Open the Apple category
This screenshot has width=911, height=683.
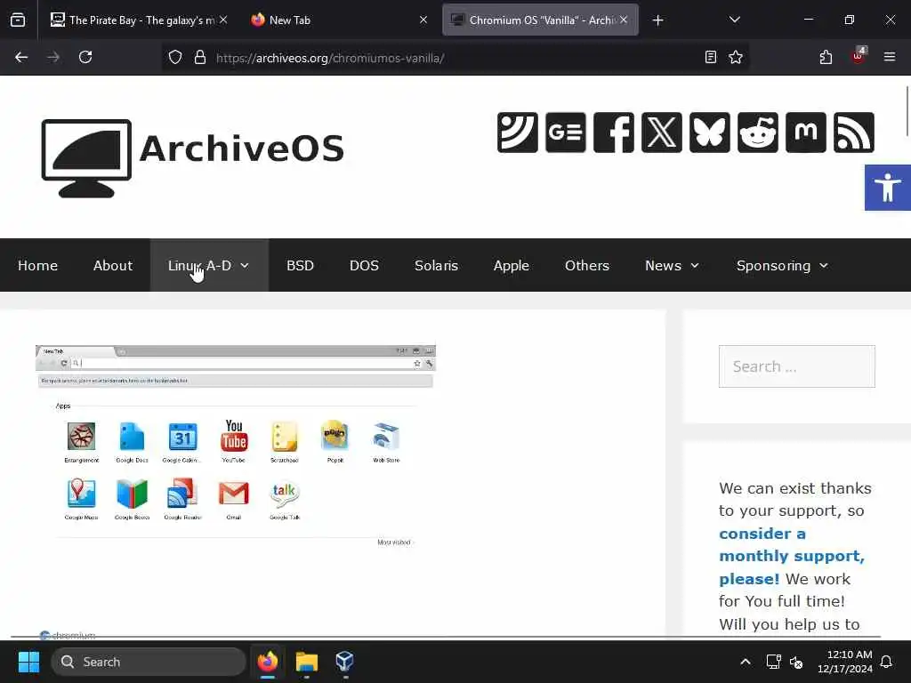point(512,265)
